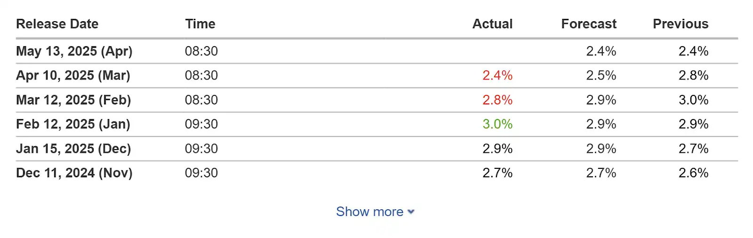Click the Show more link
Screen dimensions: 753x238
[x=369, y=212]
